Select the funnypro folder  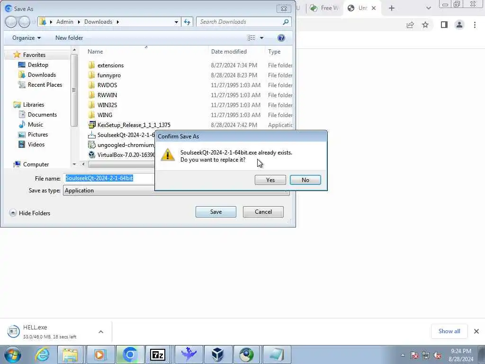[109, 75]
